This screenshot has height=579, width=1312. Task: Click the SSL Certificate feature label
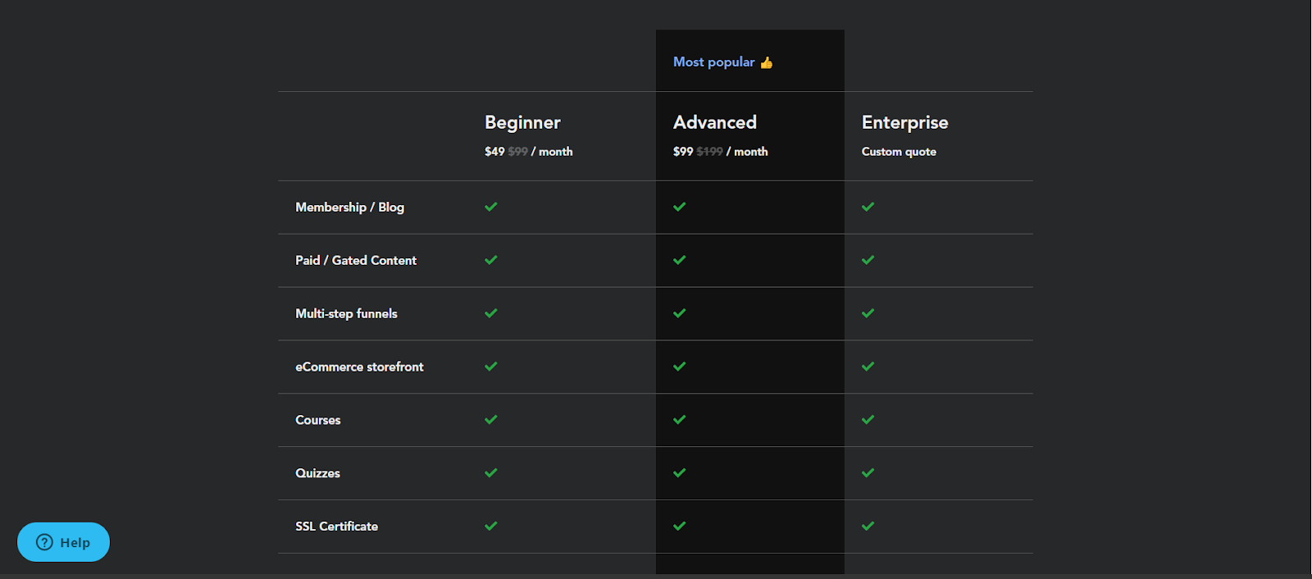336,527
